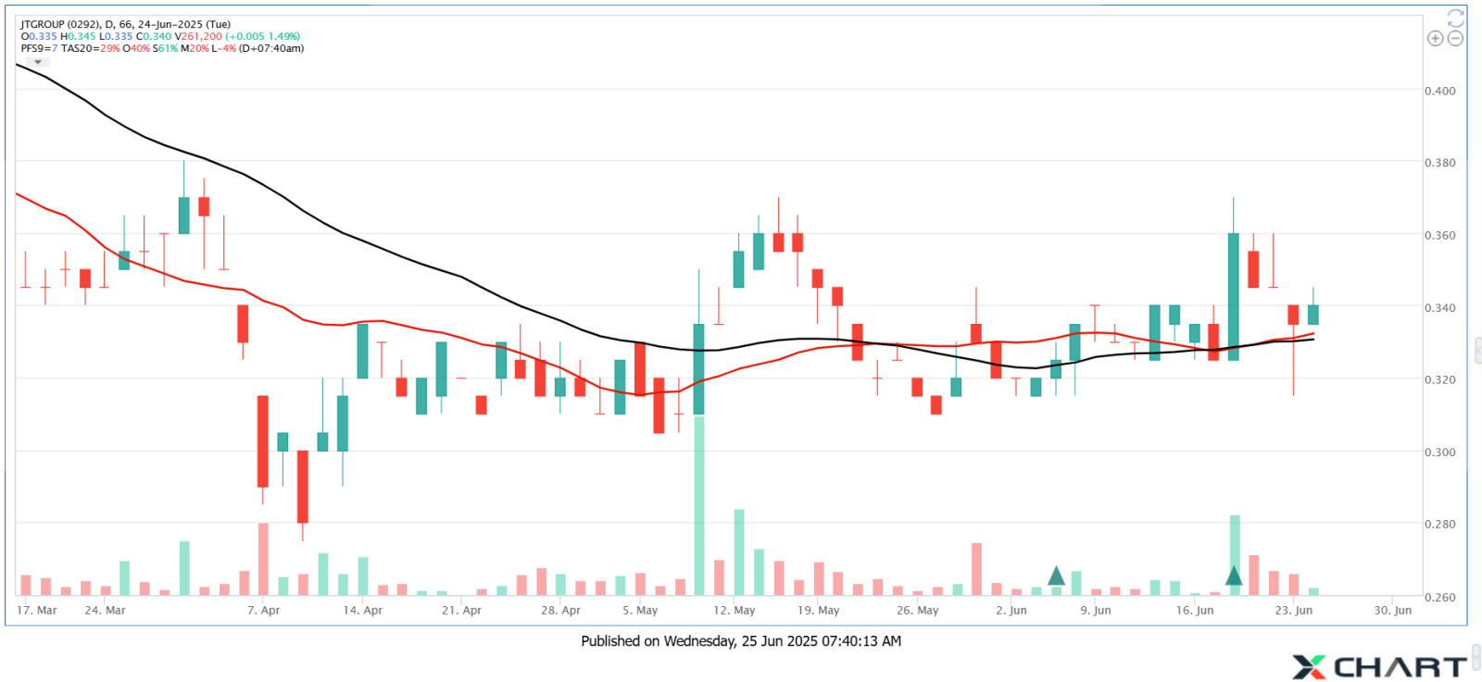Click the XCHART logo
The height and width of the screenshot is (682, 1482).
pyautogui.click(x=1380, y=664)
